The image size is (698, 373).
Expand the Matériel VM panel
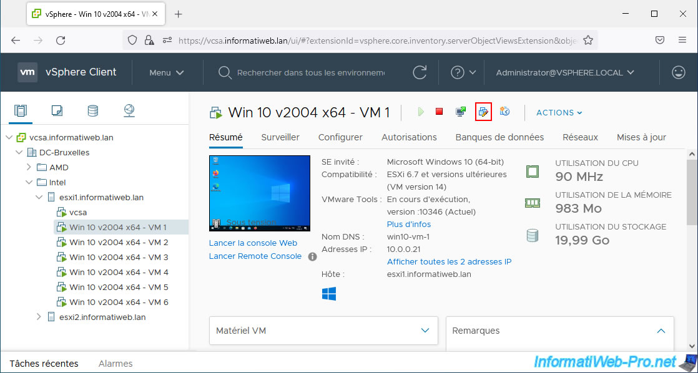[x=425, y=331]
